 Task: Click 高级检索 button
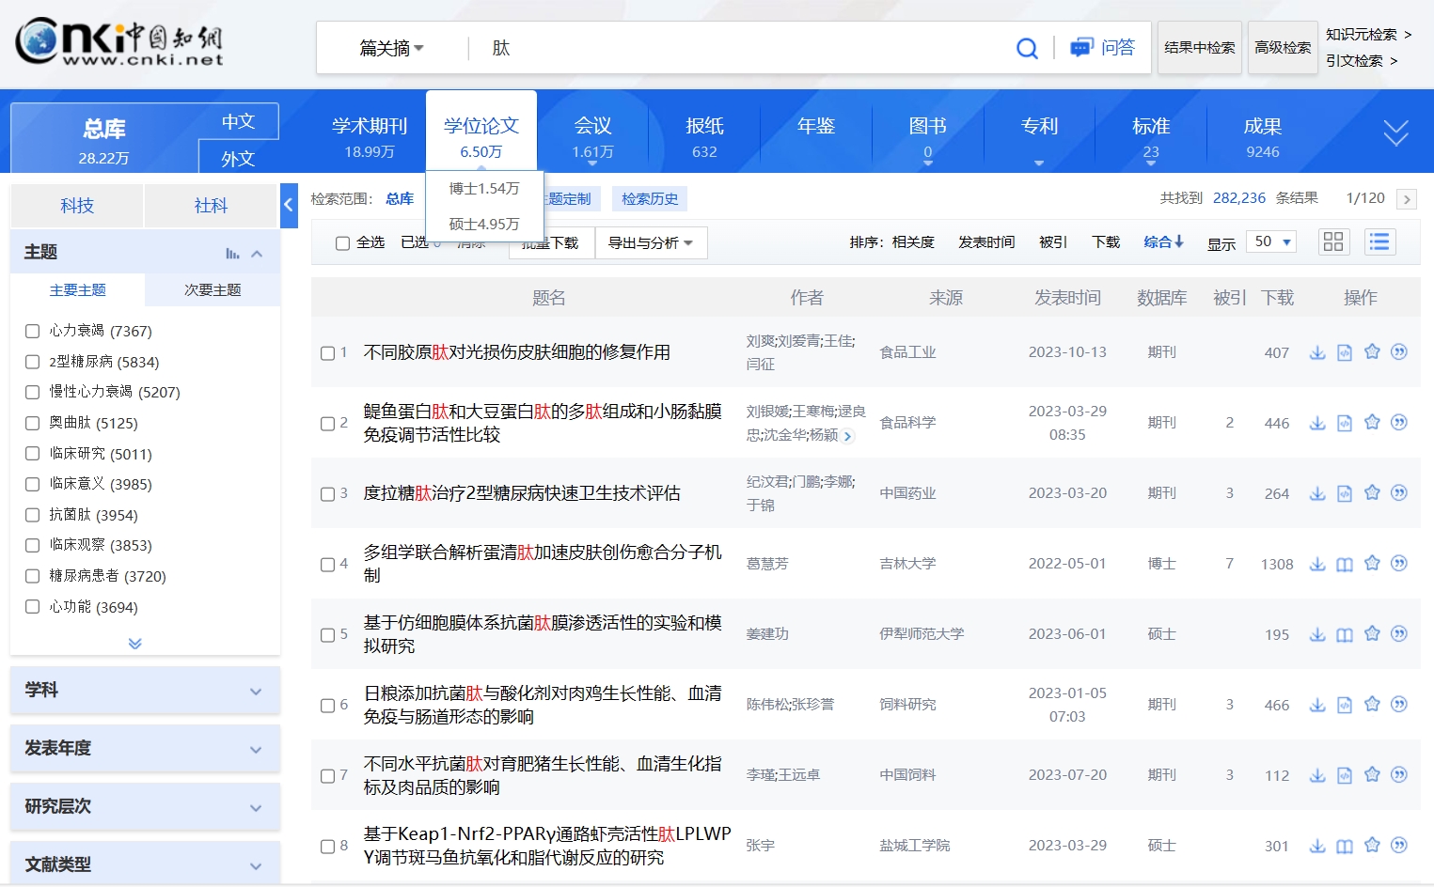(1283, 48)
